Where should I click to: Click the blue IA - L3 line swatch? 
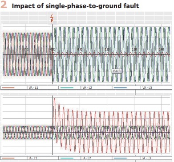[x=120, y=158]
